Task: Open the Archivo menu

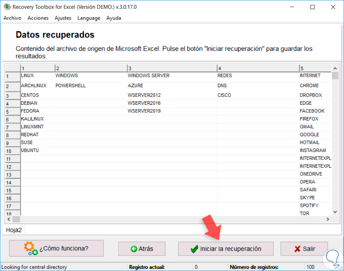Action: point(12,18)
